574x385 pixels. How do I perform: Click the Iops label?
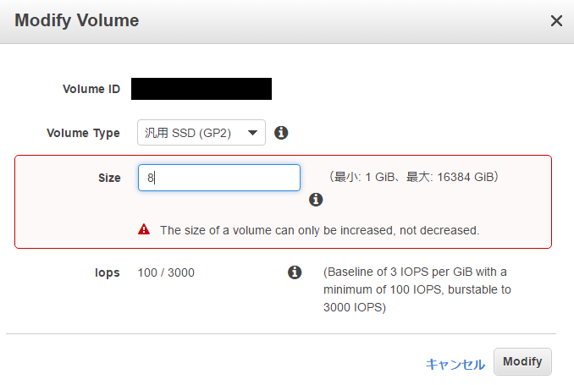click(107, 272)
